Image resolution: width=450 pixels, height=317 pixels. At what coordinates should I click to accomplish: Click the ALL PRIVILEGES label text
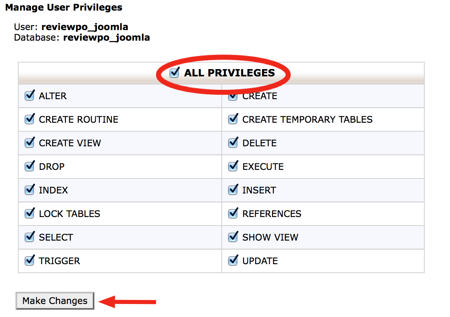(229, 73)
